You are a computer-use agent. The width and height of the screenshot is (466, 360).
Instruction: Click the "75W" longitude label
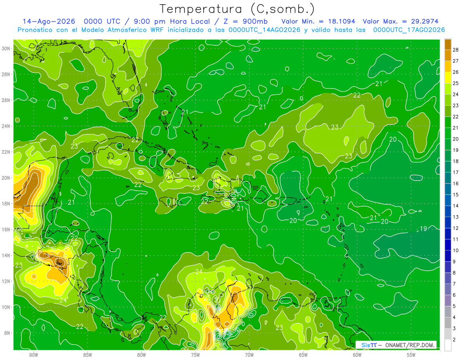[x=195, y=355]
